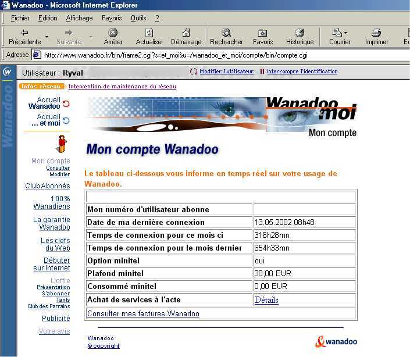The image size is (410, 357).
Task: Click the Modifier l'utilisateur link
Action: click(x=226, y=72)
